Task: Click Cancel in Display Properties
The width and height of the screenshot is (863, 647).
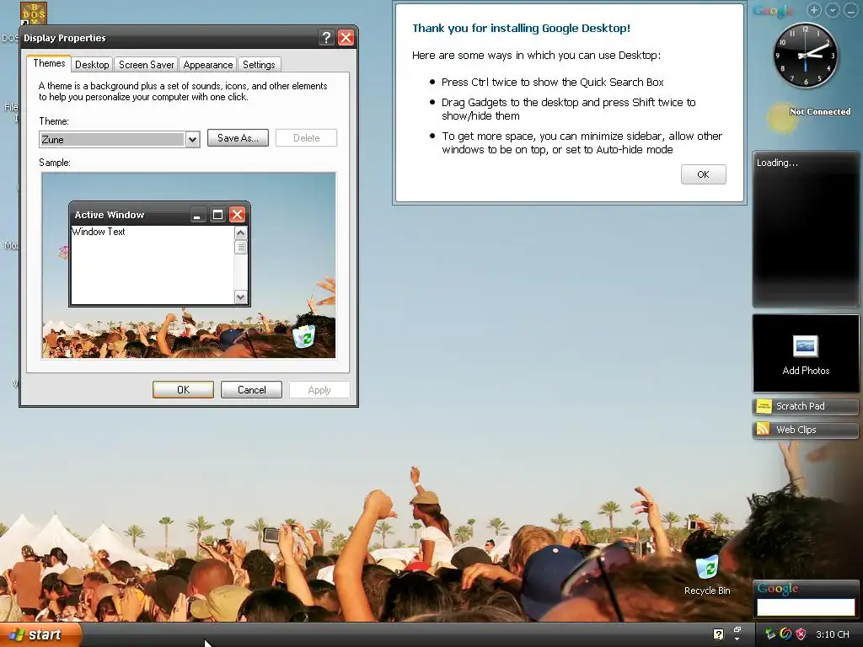Action: [x=251, y=390]
